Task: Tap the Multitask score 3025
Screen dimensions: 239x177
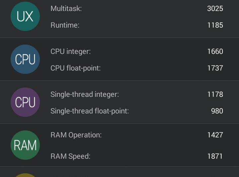Action: tap(215, 9)
